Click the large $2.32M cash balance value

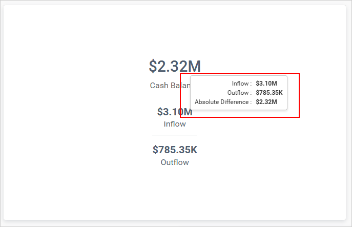pyautogui.click(x=174, y=66)
